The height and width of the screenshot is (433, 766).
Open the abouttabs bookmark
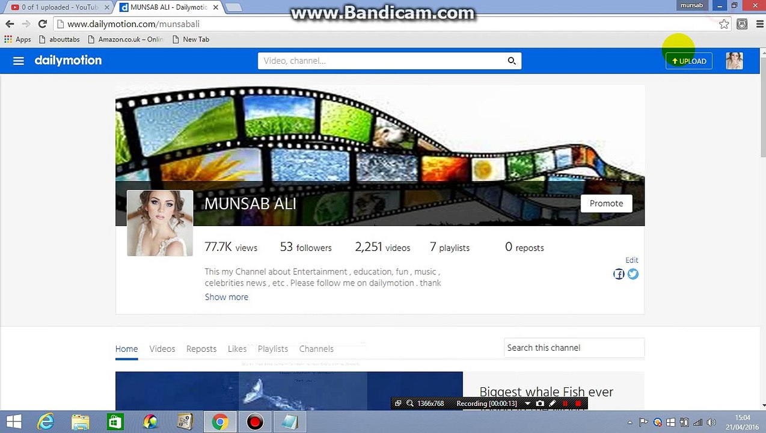[x=59, y=39]
